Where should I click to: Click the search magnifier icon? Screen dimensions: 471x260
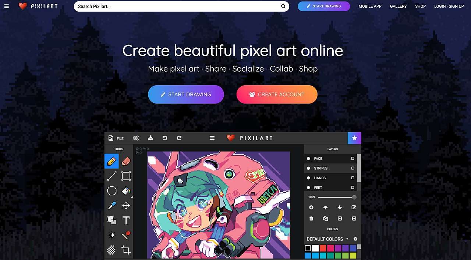click(283, 6)
